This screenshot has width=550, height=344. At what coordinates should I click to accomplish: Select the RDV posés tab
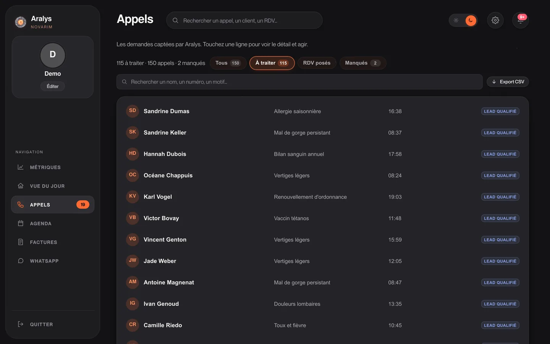pos(317,63)
